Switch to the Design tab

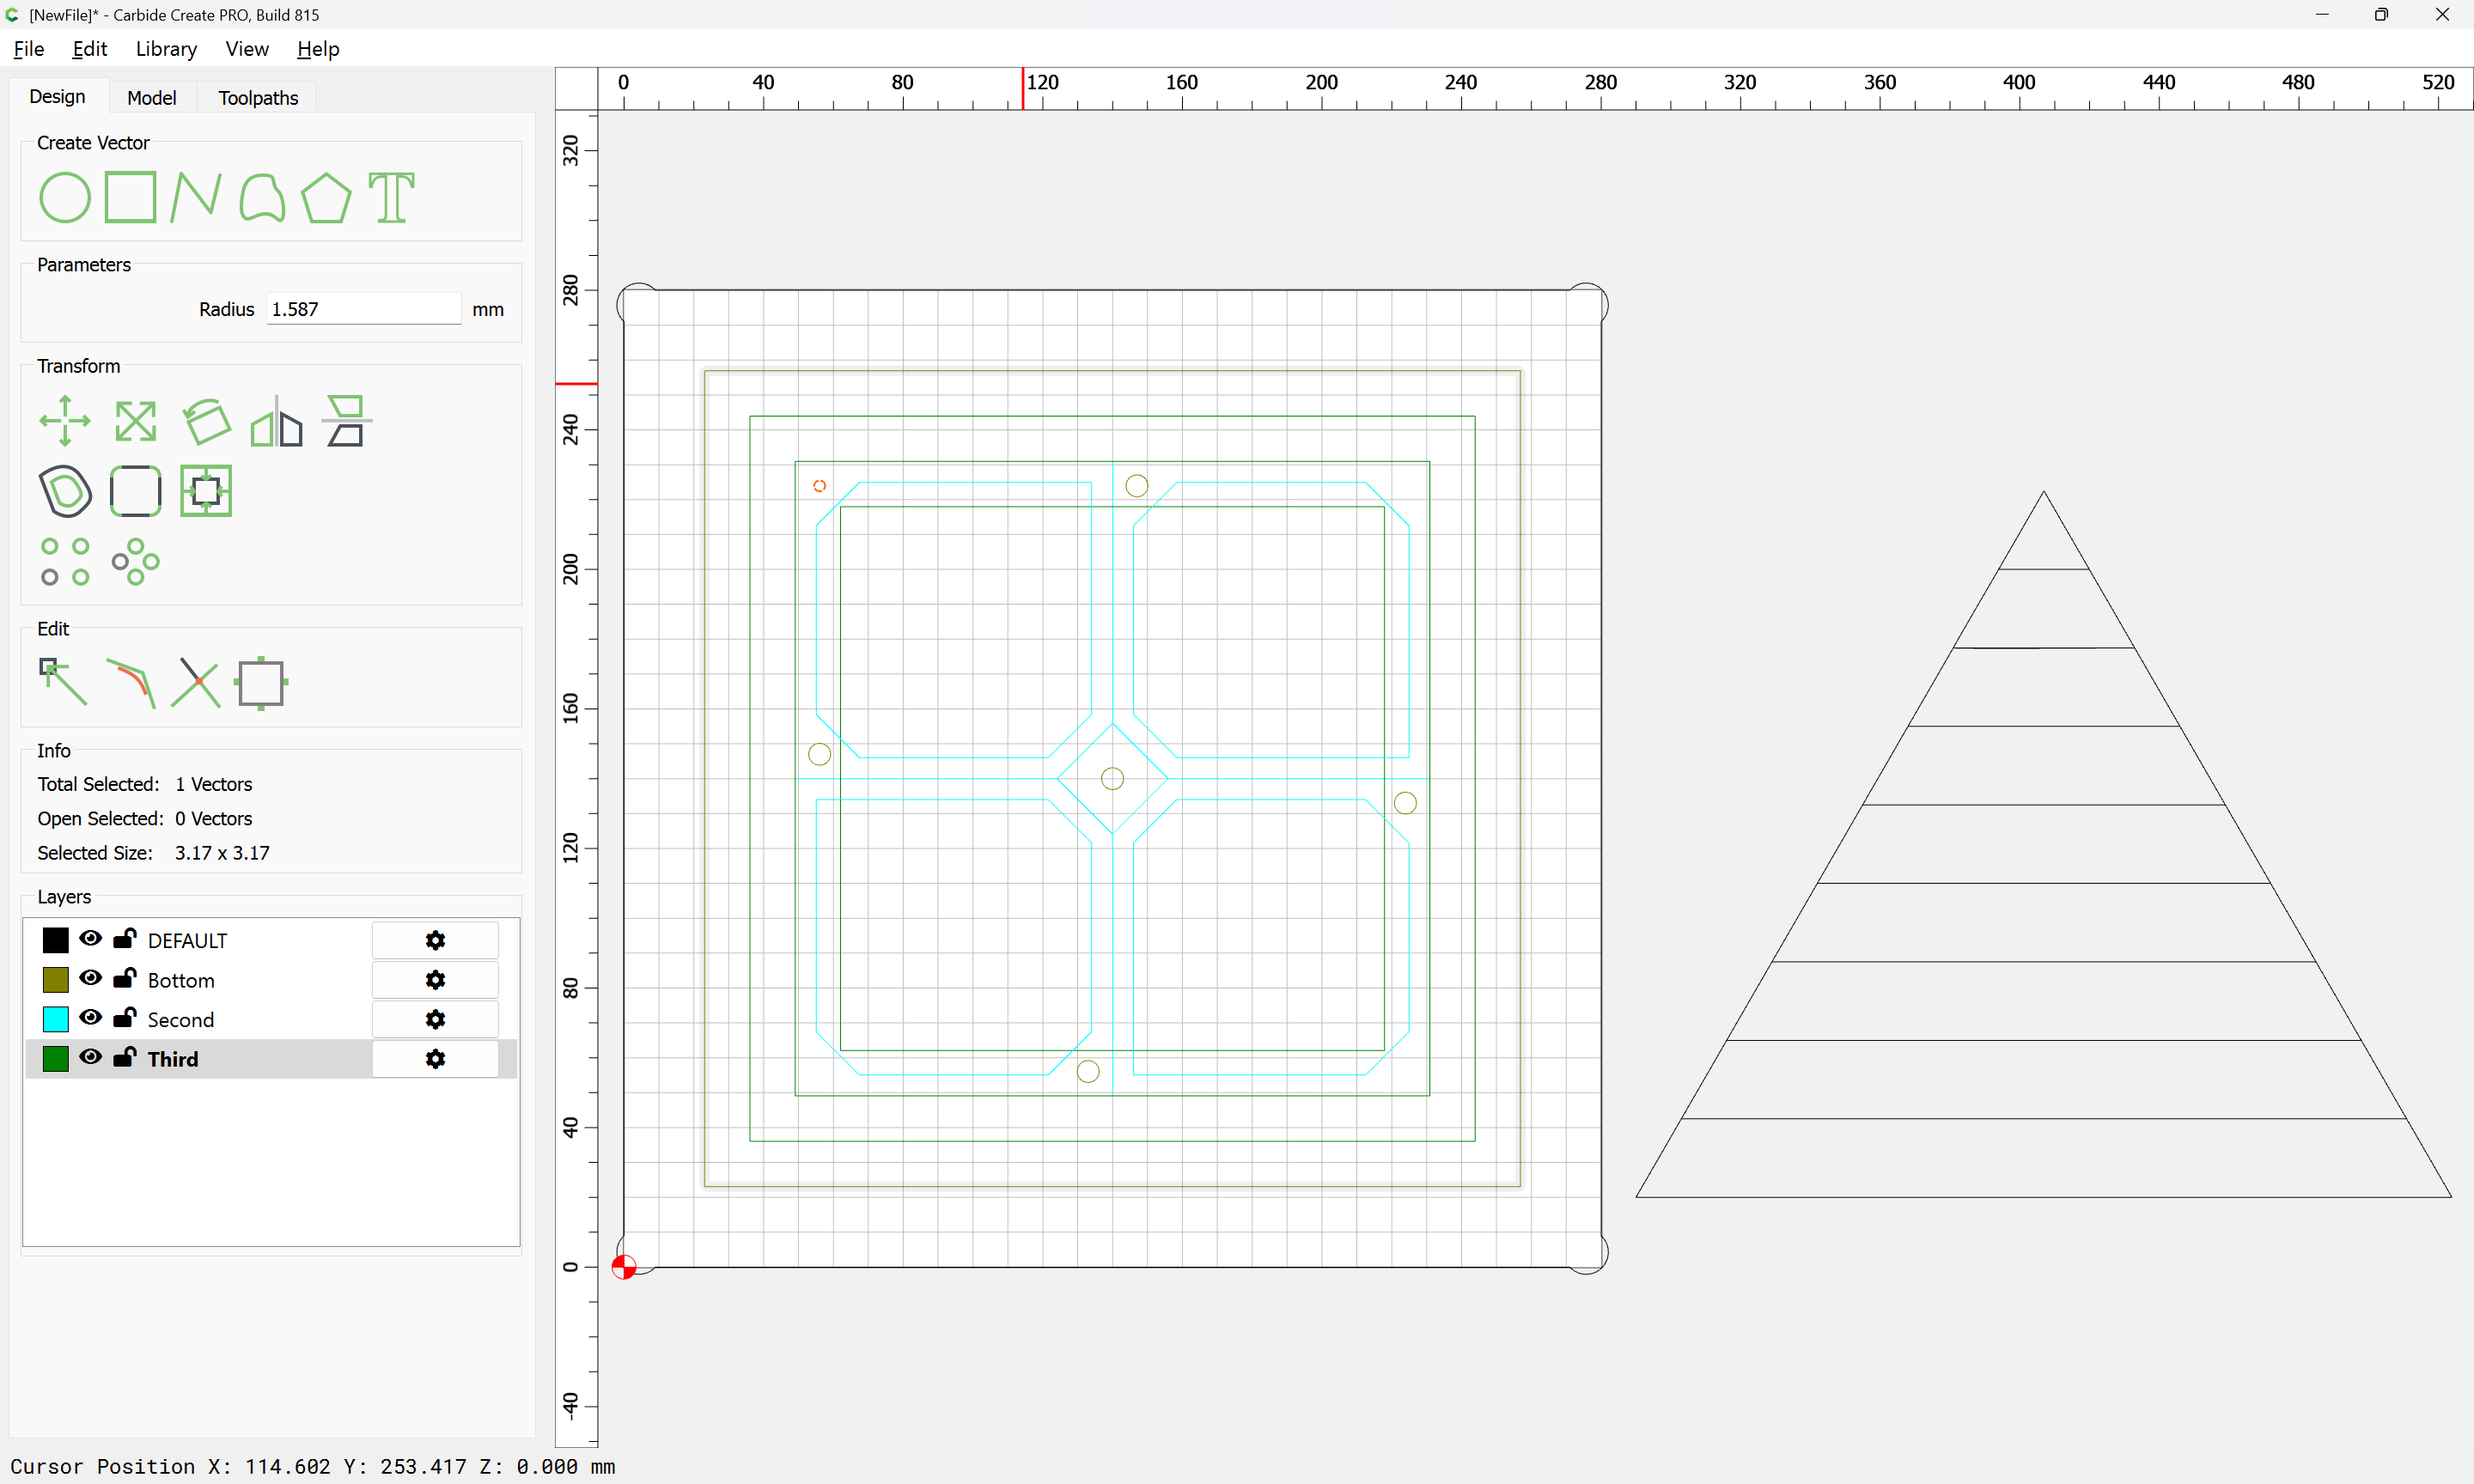[x=57, y=97]
